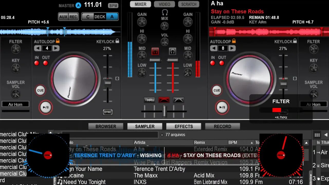Click the BPM tap button
This screenshot has width=329, height=185.
coord(113,6)
